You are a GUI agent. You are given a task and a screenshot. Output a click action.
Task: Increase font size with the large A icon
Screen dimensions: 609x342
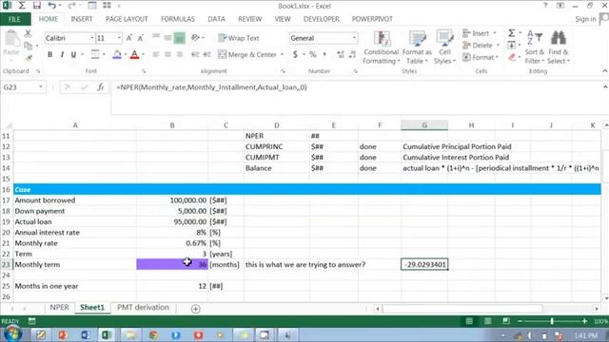coord(129,38)
